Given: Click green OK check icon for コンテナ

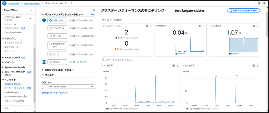Looking at the screenshot, I should (73, 62).
